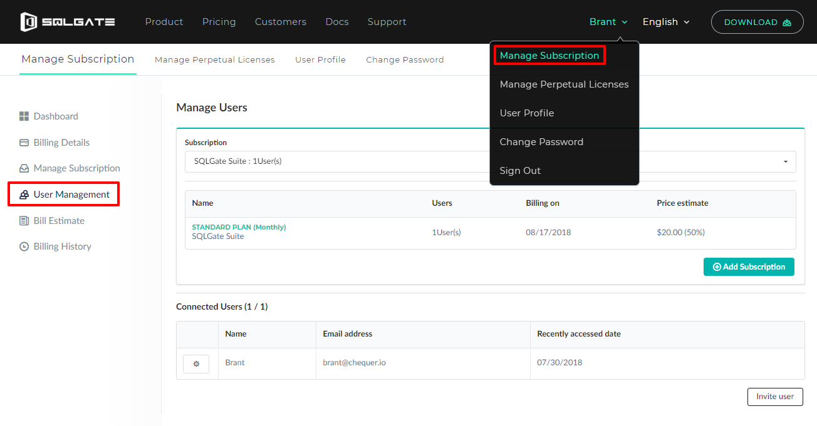Click the Email address column header
817x426 pixels.
click(x=348, y=334)
